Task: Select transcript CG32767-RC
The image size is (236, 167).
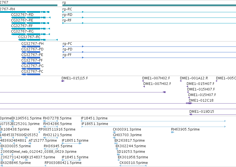Action: [38, 40]
